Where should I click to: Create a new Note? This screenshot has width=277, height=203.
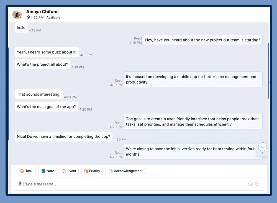tap(48, 171)
